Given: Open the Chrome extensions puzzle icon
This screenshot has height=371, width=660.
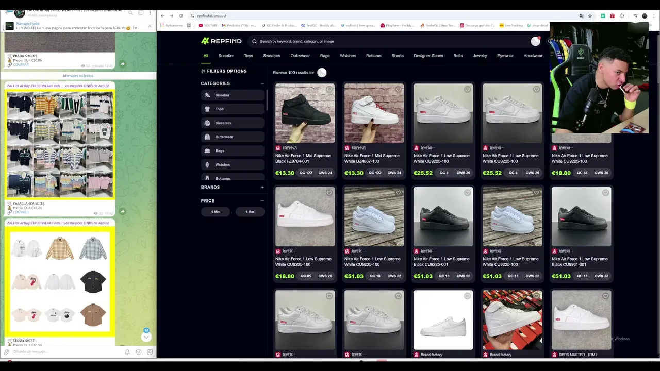Looking at the screenshot, I should (x=622, y=16).
